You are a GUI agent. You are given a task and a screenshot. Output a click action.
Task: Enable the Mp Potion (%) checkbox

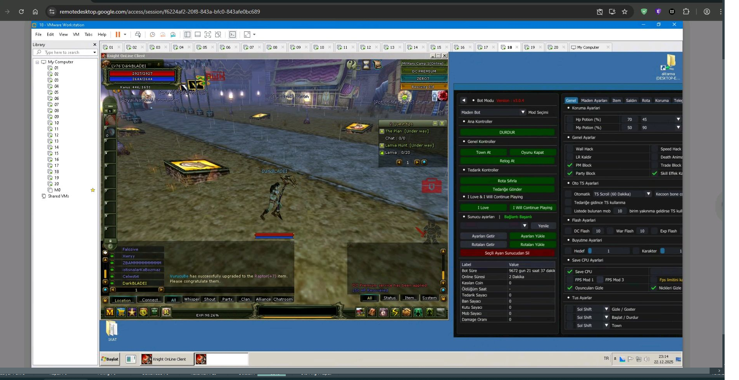point(570,127)
